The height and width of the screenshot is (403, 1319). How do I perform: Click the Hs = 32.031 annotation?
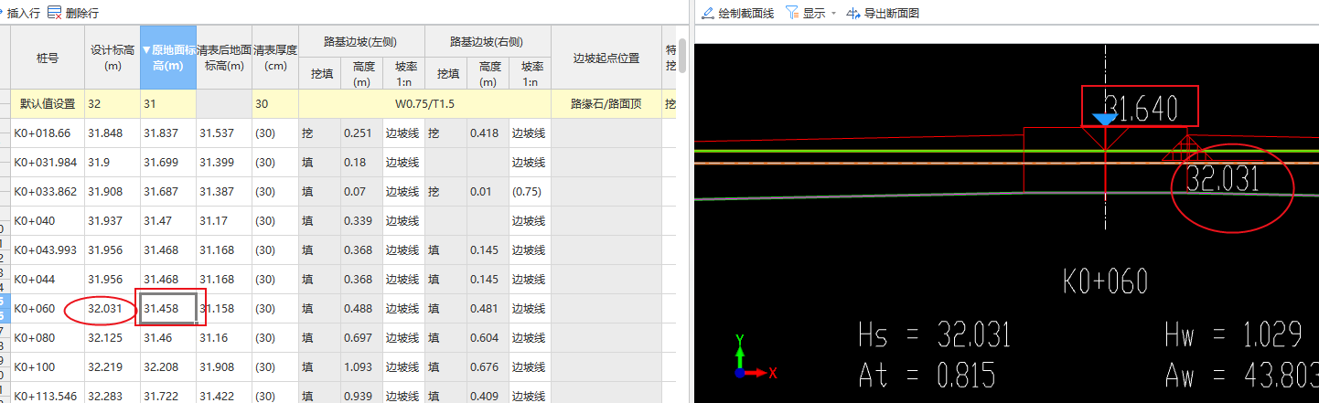935,335
